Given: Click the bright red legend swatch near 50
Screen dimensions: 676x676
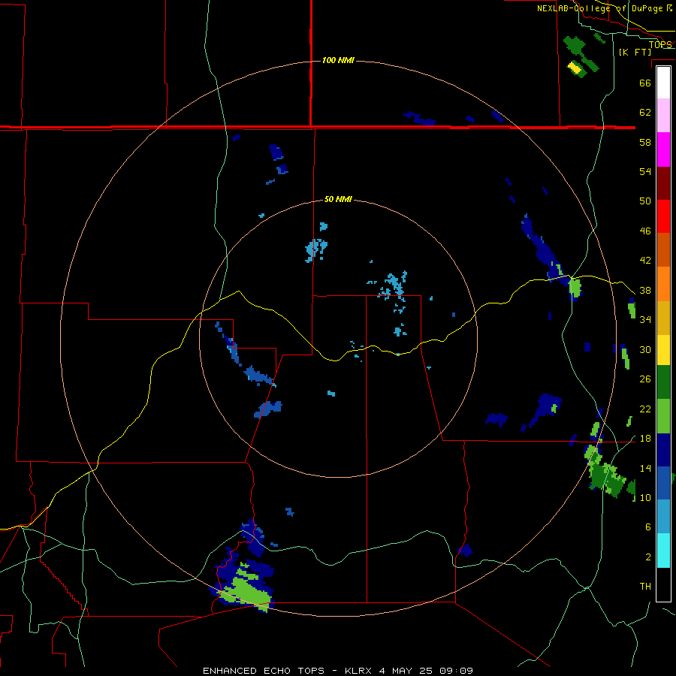Looking at the screenshot, I should point(663,216).
